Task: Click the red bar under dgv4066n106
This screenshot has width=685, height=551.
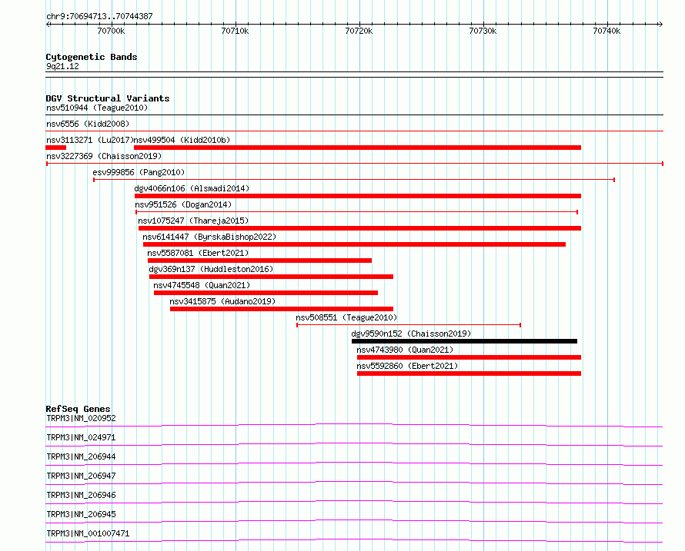Action: coord(358,196)
